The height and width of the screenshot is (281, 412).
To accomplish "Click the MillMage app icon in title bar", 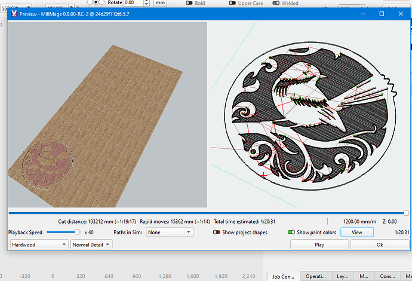I will click(x=14, y=14).
